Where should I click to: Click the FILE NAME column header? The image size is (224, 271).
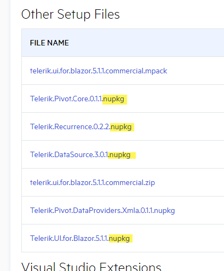[x=49, y=43]
